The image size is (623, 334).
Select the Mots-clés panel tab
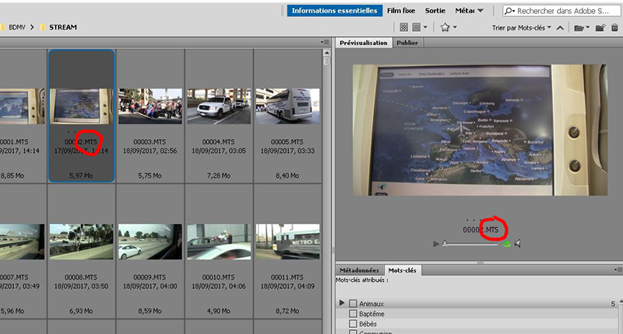402,270
